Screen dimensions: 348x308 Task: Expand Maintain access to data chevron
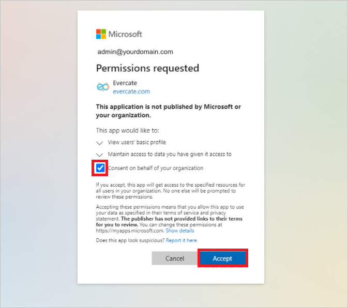coord(99,155)
